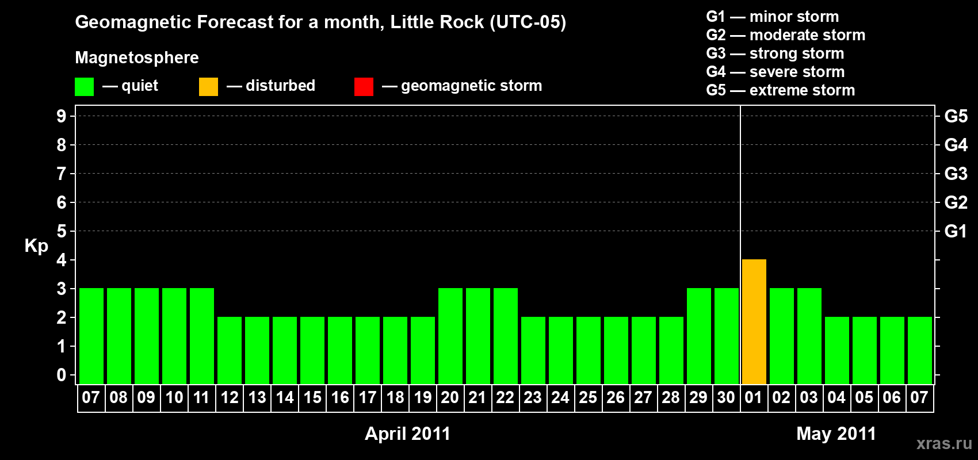Image resolution: width=978 pixels, height=460 pixels.
Task: Select the green bar above April 07
Action: [x=91, y=336]
